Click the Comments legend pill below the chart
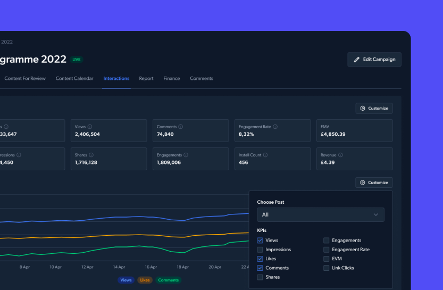 pos(169,280)
